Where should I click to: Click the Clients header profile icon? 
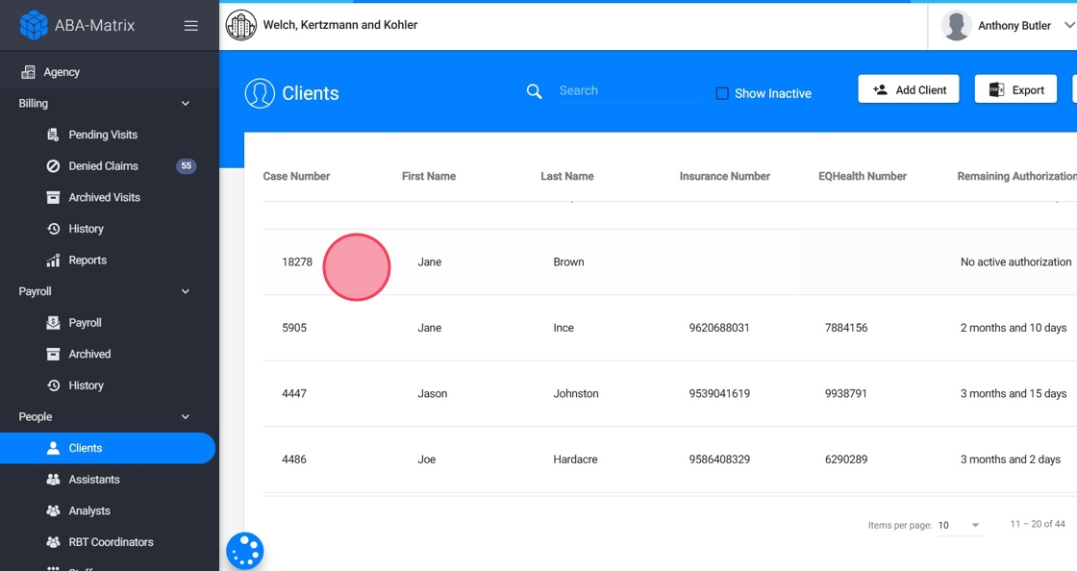260,93
